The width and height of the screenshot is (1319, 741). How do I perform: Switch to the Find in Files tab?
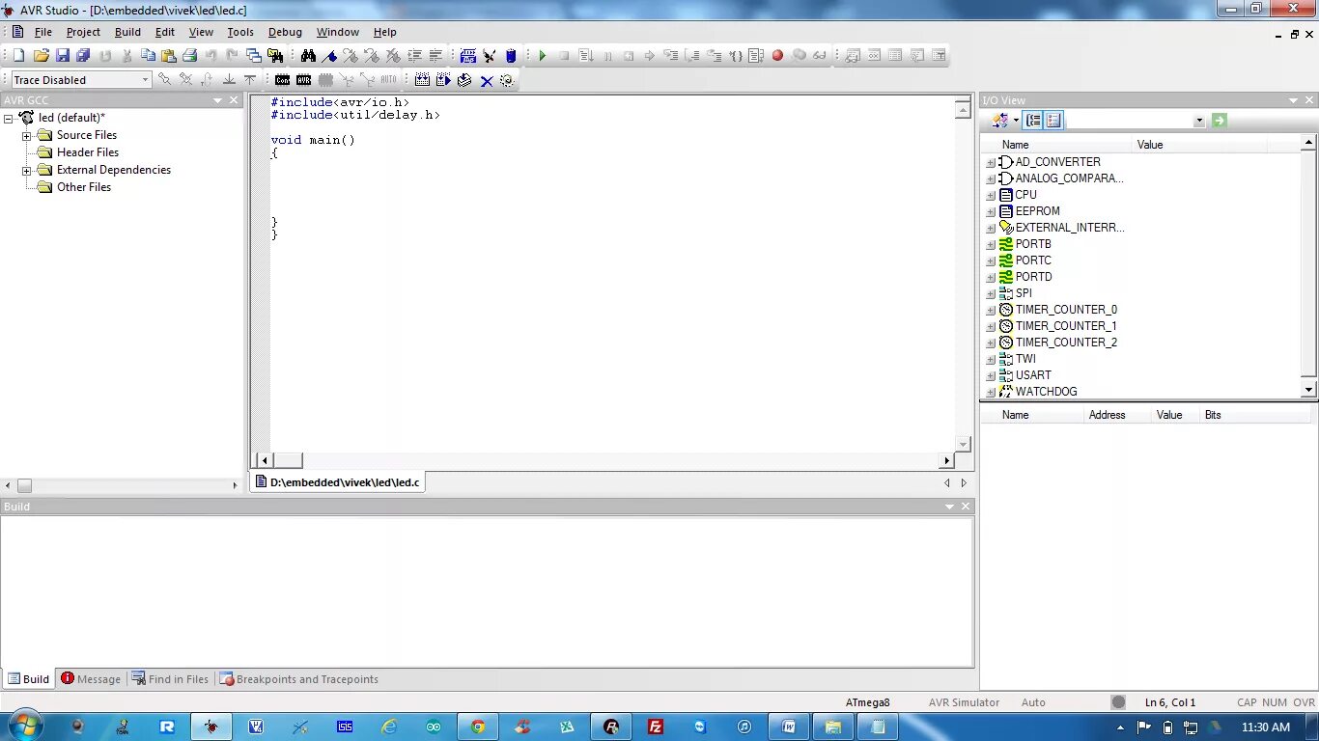coord(170,679)
